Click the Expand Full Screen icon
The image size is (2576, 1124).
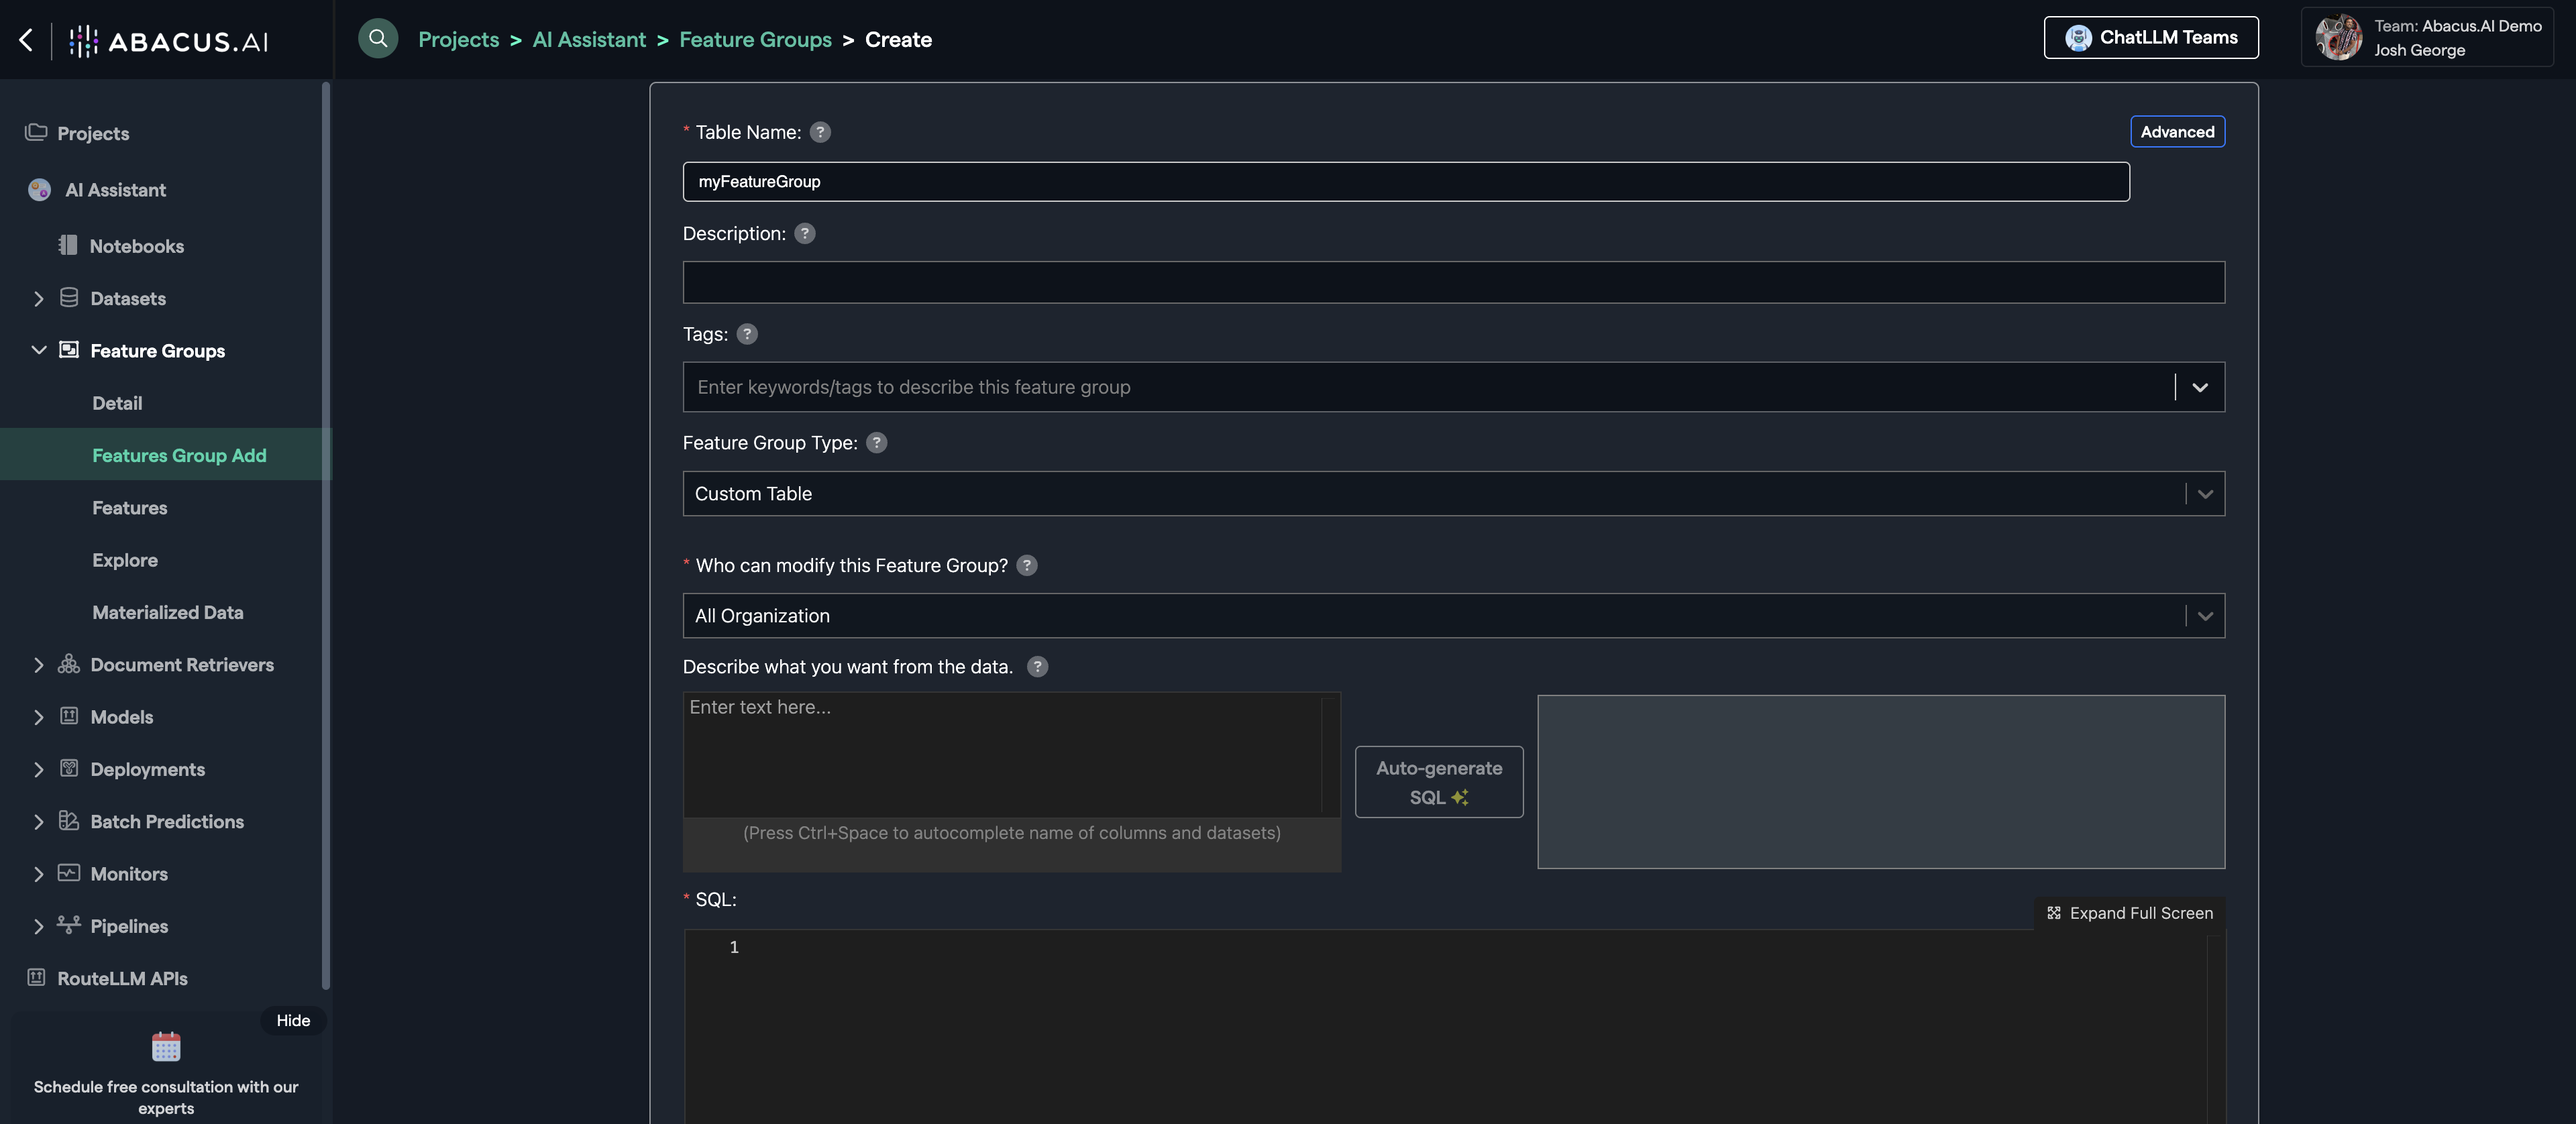2054,913
